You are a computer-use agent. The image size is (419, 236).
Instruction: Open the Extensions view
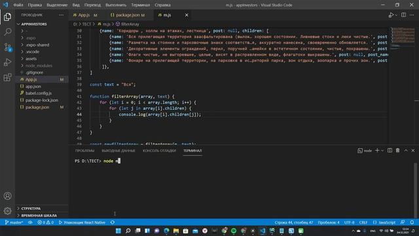pos(7,77)
